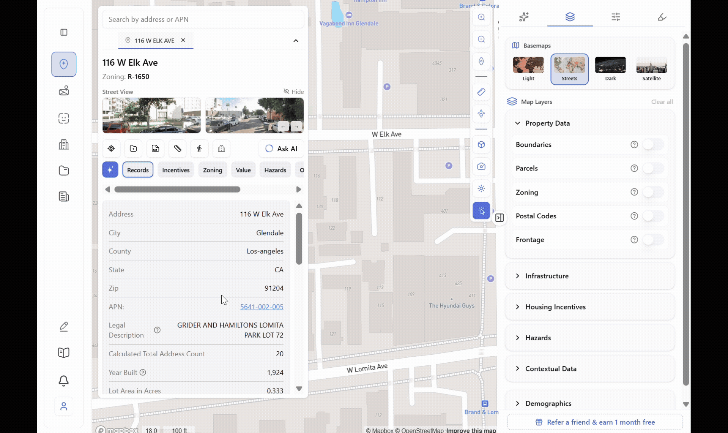Viewport: 728px width, 433px height.
Task: Open the Value tab
Action: 243,170
